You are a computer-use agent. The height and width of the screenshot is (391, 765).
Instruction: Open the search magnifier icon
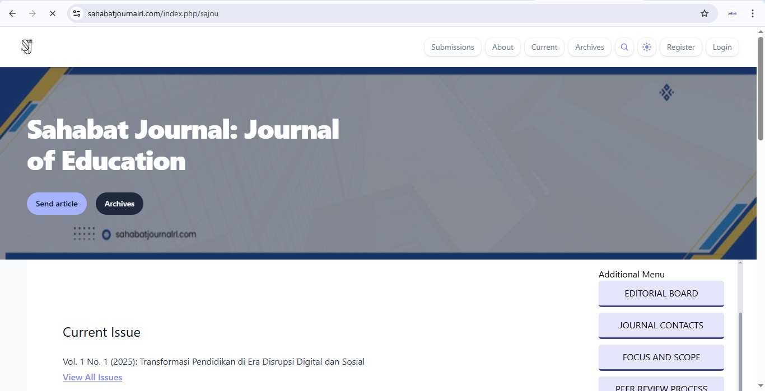[624, 47]
